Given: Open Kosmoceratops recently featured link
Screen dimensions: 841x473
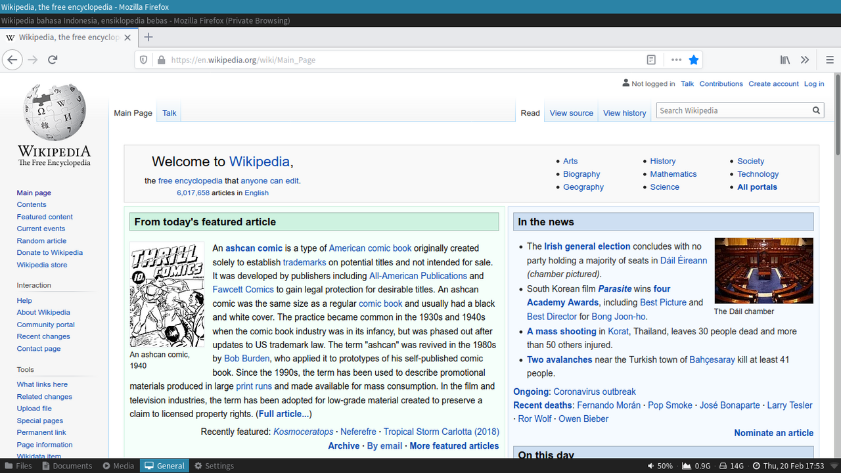Looking at the screenshot, I should [x=304, y=432].
